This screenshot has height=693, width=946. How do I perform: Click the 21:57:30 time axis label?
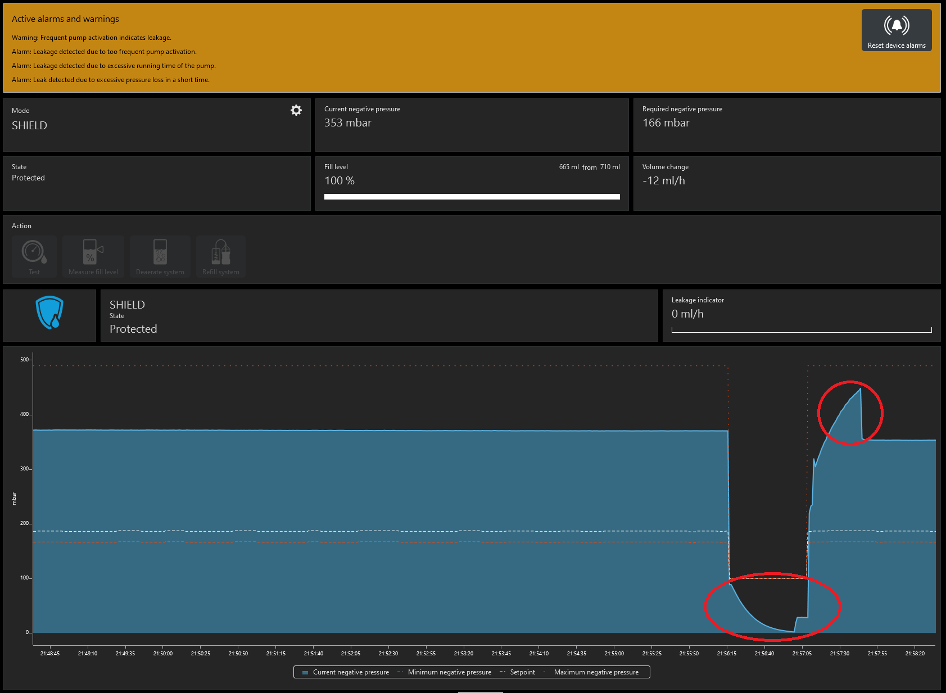[x=840, y=653]
